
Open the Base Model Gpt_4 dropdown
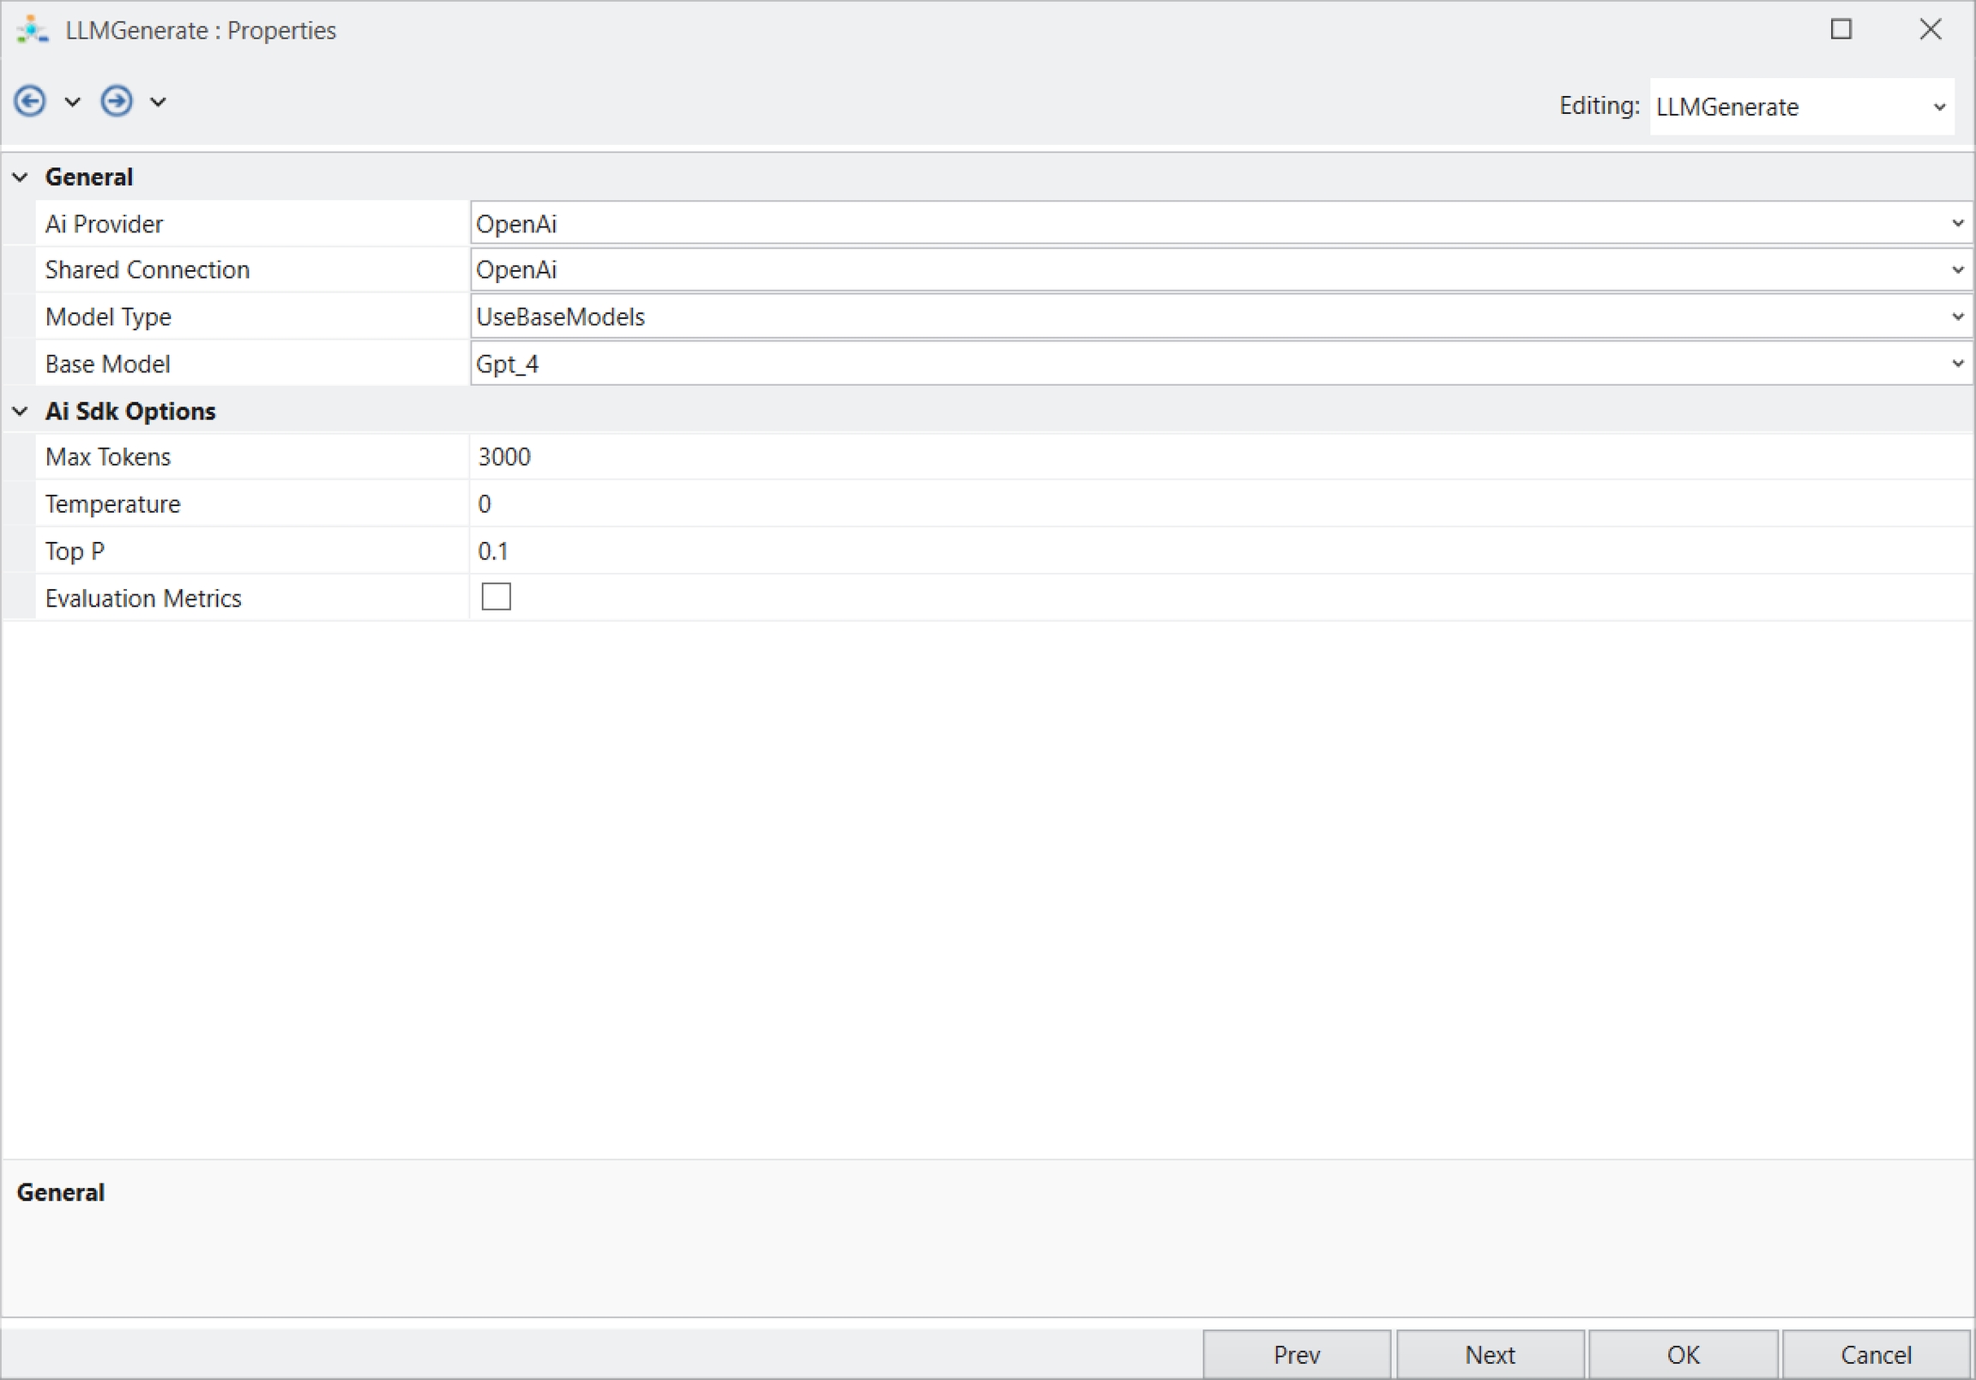[x=1956, y=365]
